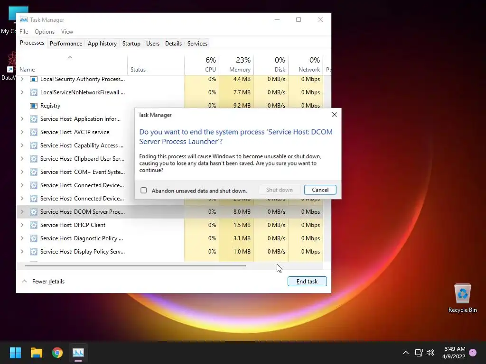Click the LocalServiceNoNetworkFirewall gear icon
Viewport: 486px width, 364px height.
point(34,92)
